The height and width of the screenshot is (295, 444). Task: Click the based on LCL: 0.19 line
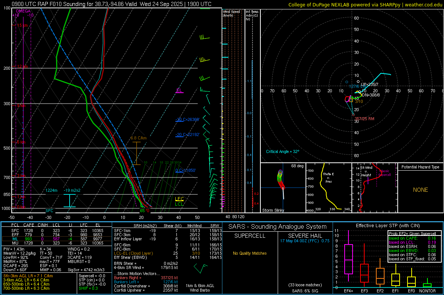[x=412, y=242]
